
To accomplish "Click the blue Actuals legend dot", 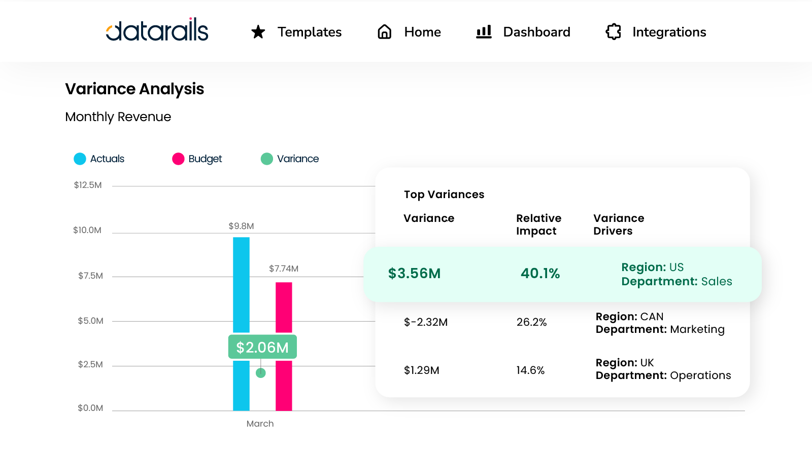I will (80, 159).
